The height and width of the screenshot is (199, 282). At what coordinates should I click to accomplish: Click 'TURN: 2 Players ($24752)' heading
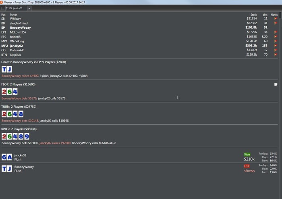[19, 107]
